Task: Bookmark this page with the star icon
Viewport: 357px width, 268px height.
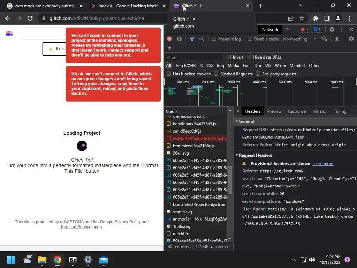Action: pyautogui.click(x=302, y=18)
